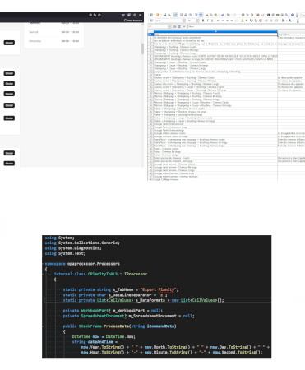Click the Dimanche opening hours row
Image resolution: width=305 pixels, height=370 pixels.
tap(54, 41)
